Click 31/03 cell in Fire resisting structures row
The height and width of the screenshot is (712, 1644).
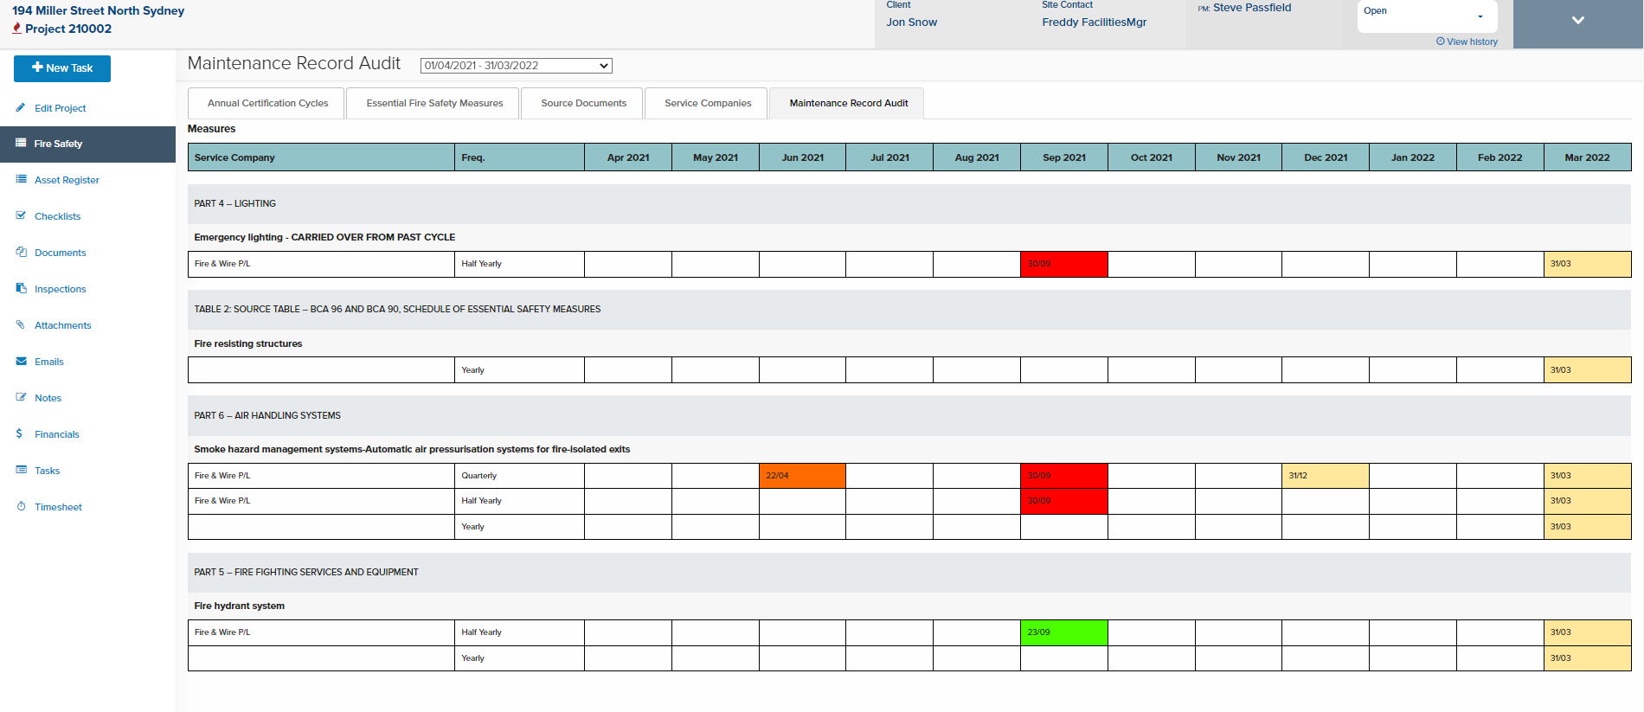(x=1587, y=370)
